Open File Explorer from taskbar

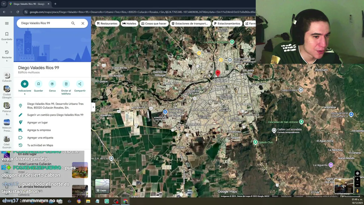coord(88,201)
